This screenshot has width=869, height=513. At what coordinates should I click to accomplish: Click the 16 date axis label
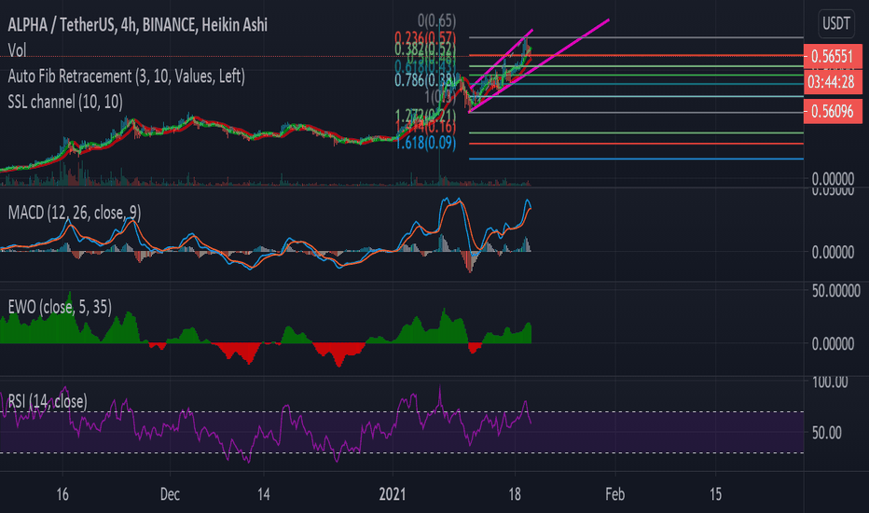(x=62, y=494)
